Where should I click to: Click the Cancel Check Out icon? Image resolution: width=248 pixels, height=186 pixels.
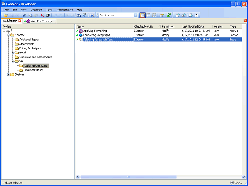197,15
